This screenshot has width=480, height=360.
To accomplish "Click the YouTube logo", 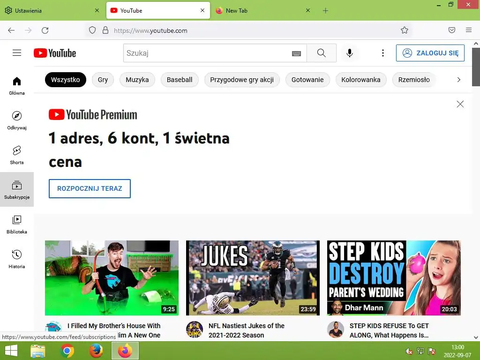I will pyautogui.click(x=55, y=53).
